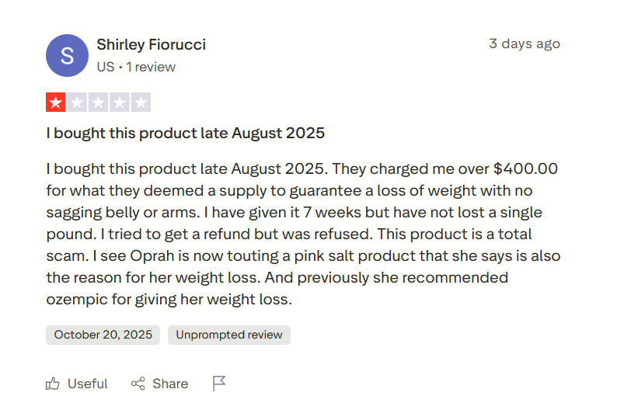Click the second grey star
The width and height of the screenshot is (617, 410).
(77, 102)
